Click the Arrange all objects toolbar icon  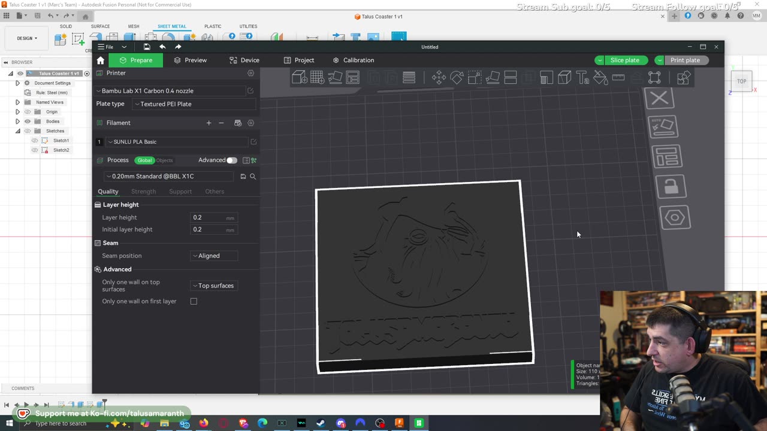(352, 77)
